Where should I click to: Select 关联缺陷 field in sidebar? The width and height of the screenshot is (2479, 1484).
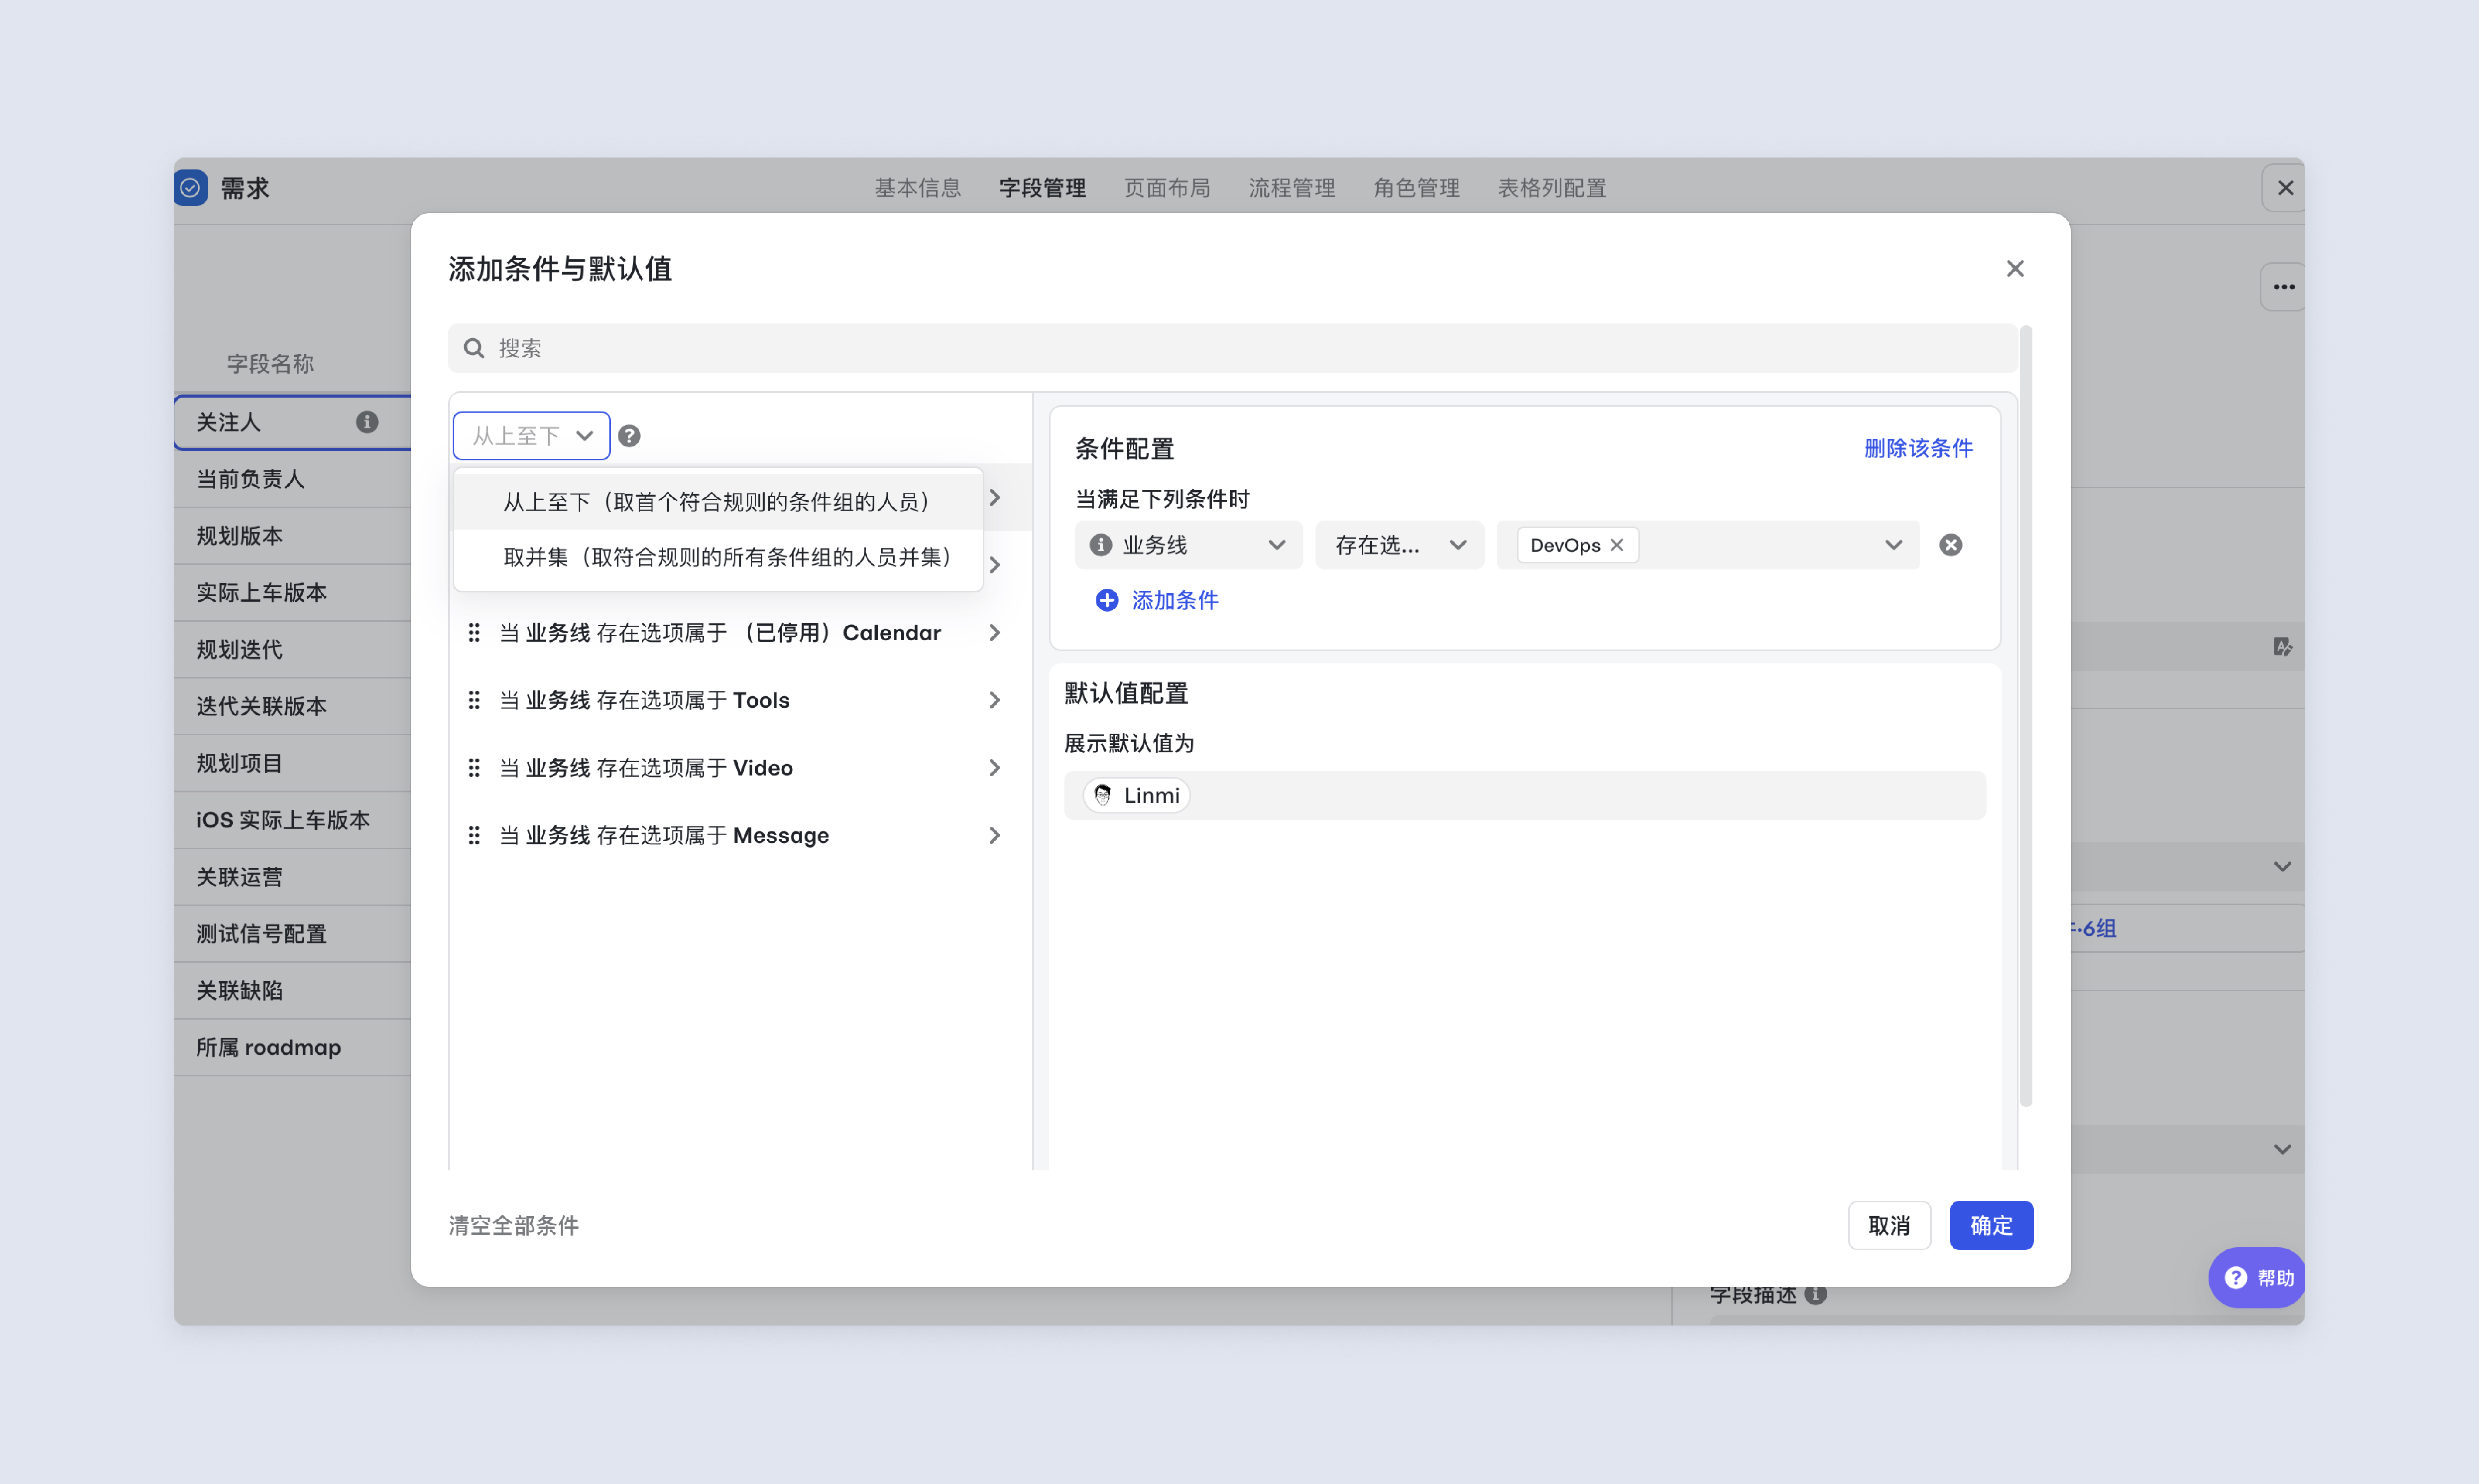(293, 991)
